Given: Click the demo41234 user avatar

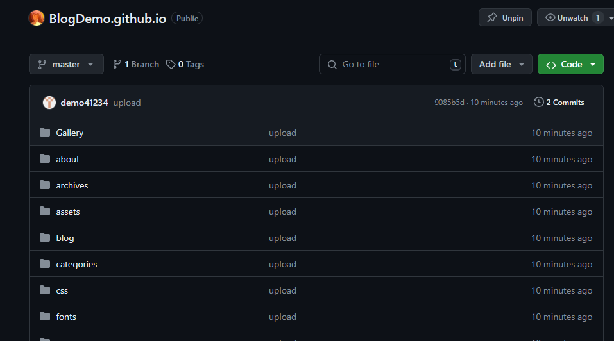Looking at the screenshot, I should [49, 103].
